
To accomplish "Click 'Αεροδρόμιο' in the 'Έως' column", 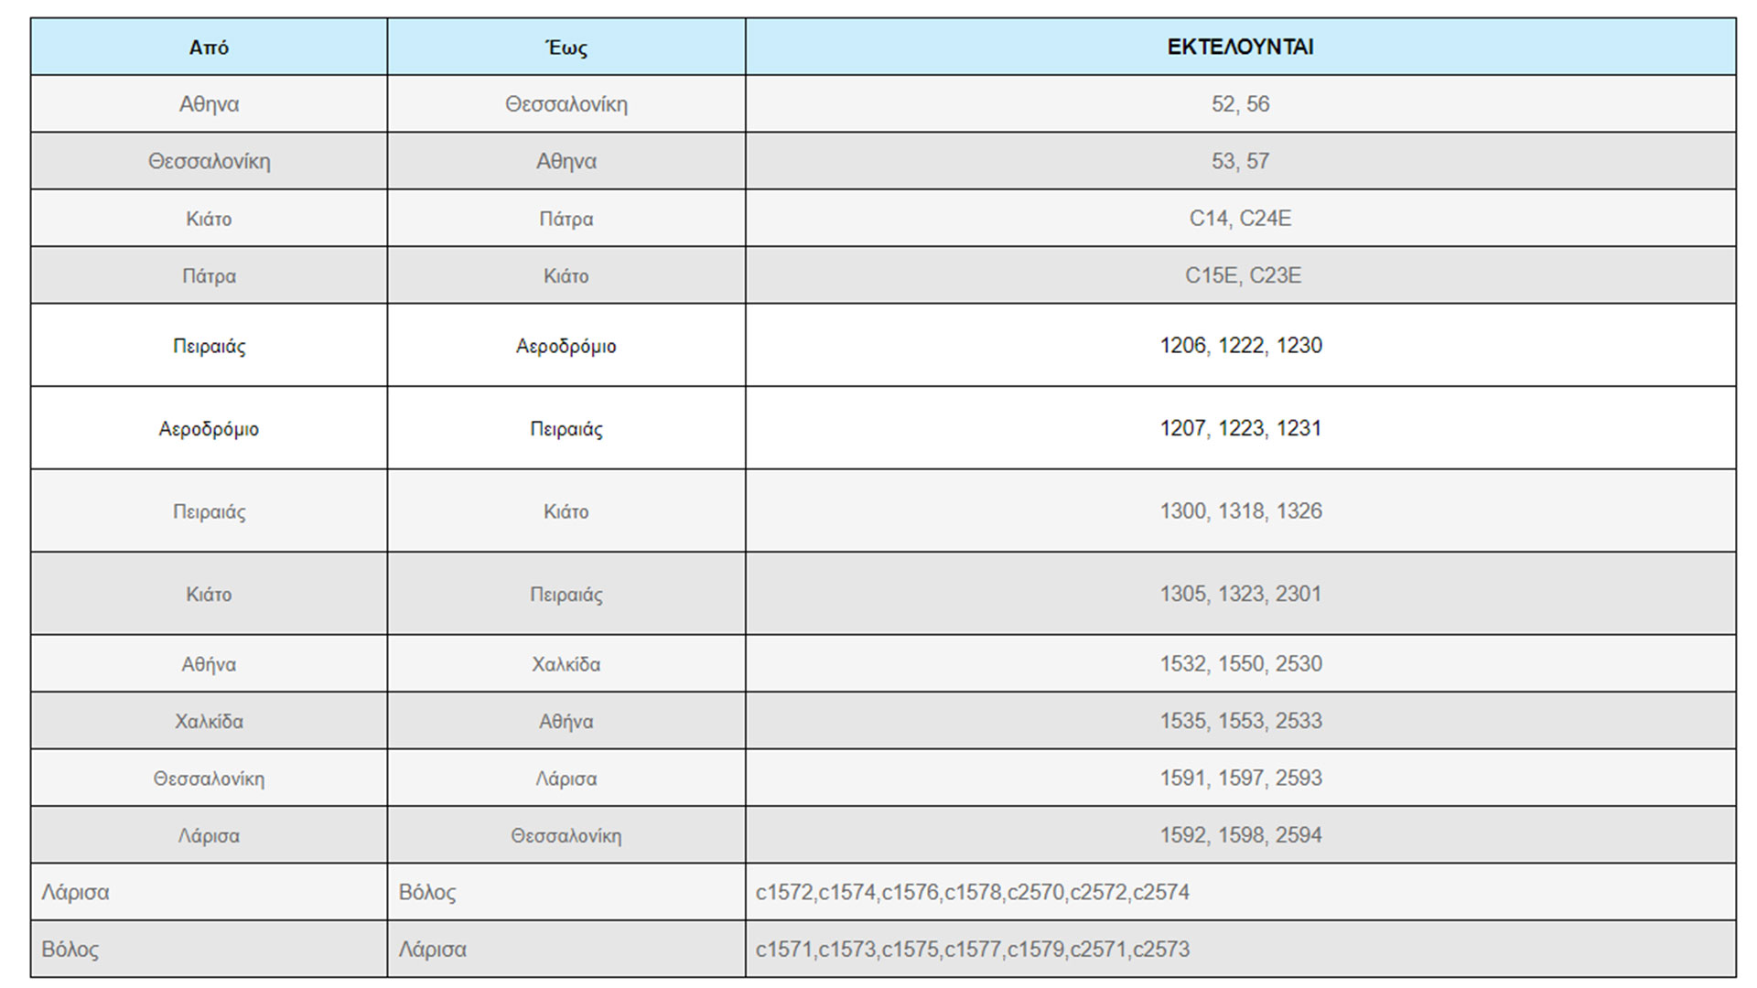I will click(x=566, y=346).
